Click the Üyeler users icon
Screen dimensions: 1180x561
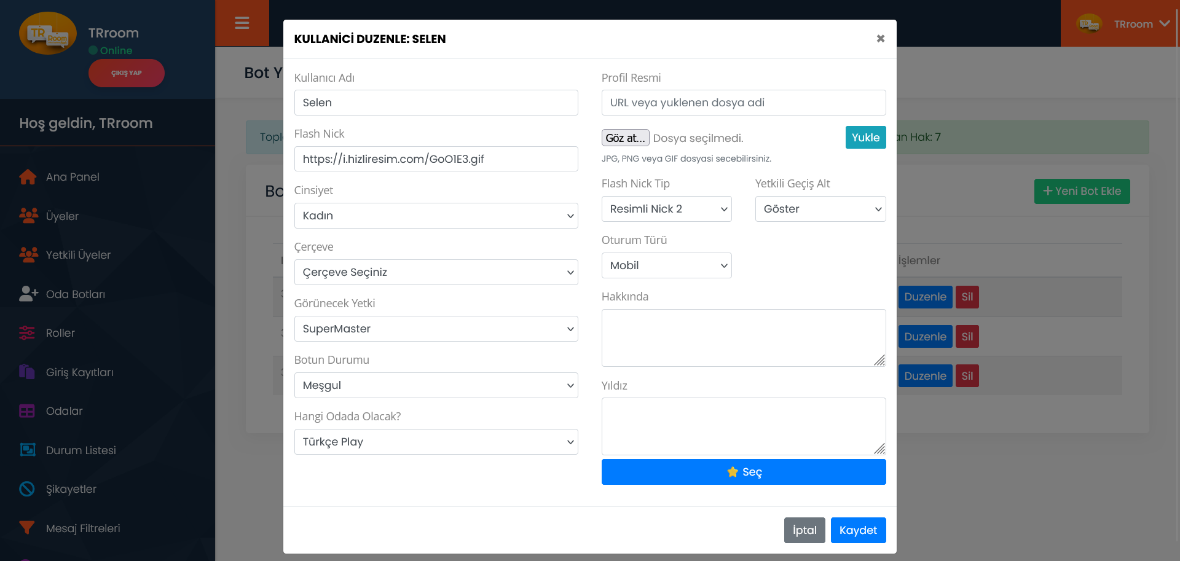pos(28,216)
